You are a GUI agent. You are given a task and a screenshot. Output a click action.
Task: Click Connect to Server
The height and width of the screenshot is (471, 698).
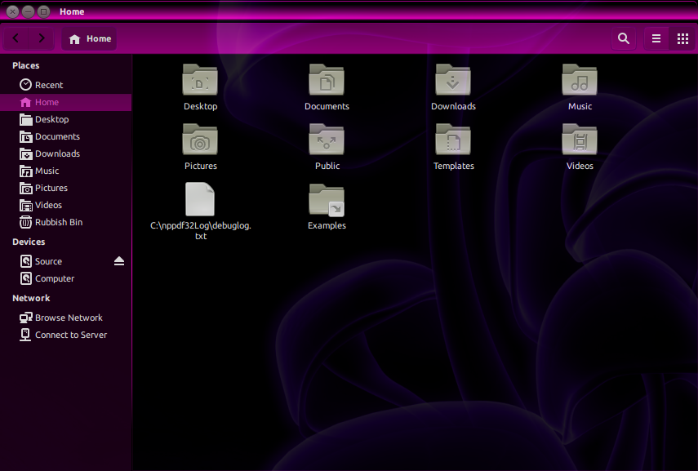click(x=66, y=335)
